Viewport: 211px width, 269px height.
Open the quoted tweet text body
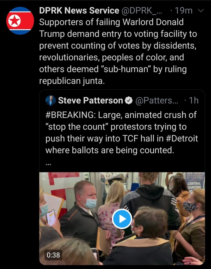pos(122,132)
